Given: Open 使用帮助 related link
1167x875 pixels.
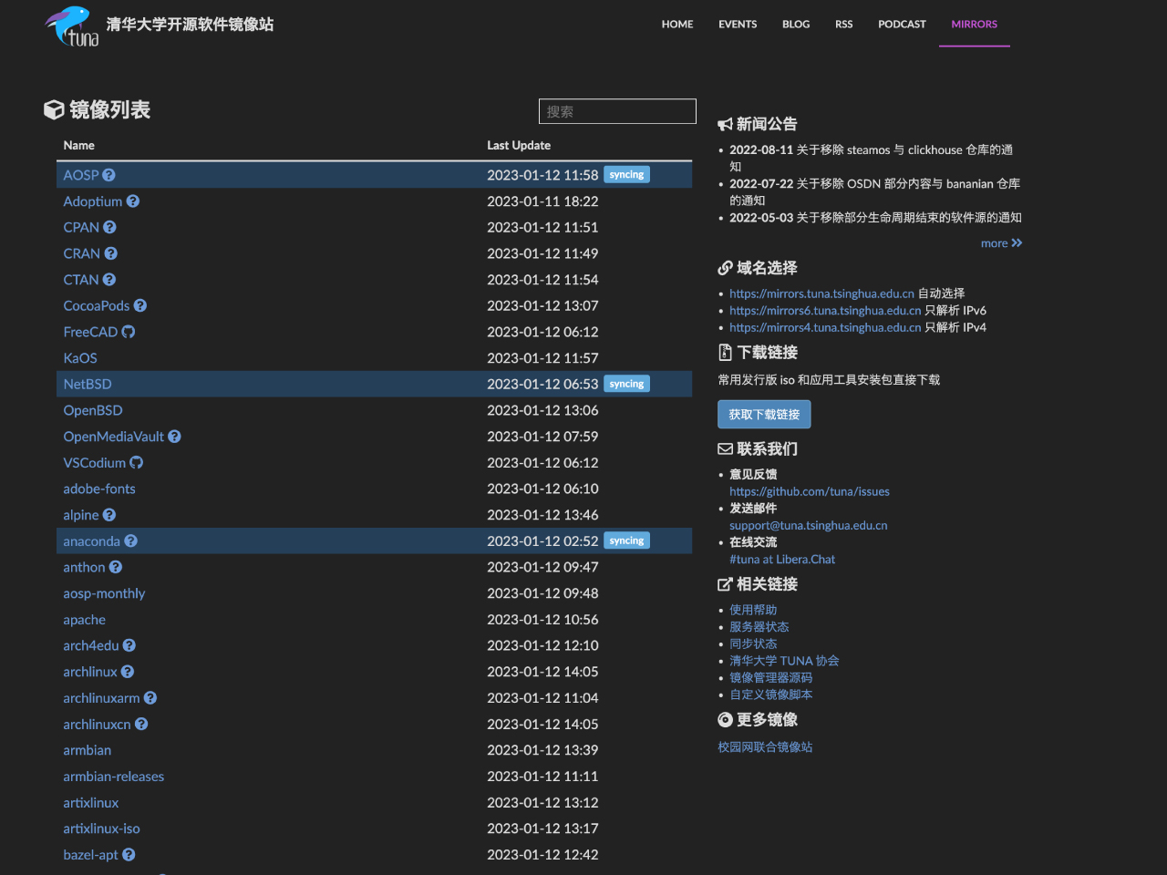Looking at the screenshot, I should [x=753, y=610].
